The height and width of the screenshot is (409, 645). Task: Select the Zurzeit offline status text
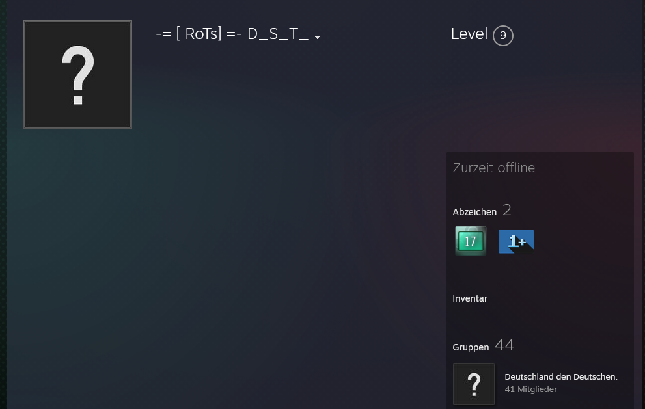click(x=493, y=168)
